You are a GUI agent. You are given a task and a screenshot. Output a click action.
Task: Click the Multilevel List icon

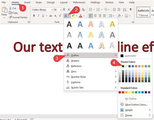click(x=106, y=9)
